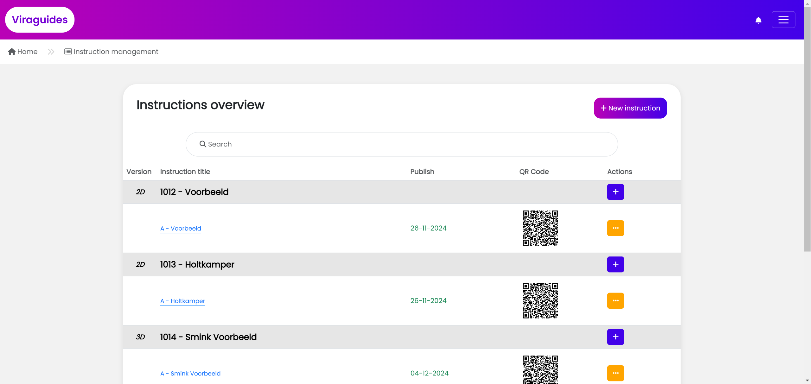This screenshot has width=811, height=384.
Task: Open actions menu for A - Smink Voorbeeld
Action: pos(615,373)
